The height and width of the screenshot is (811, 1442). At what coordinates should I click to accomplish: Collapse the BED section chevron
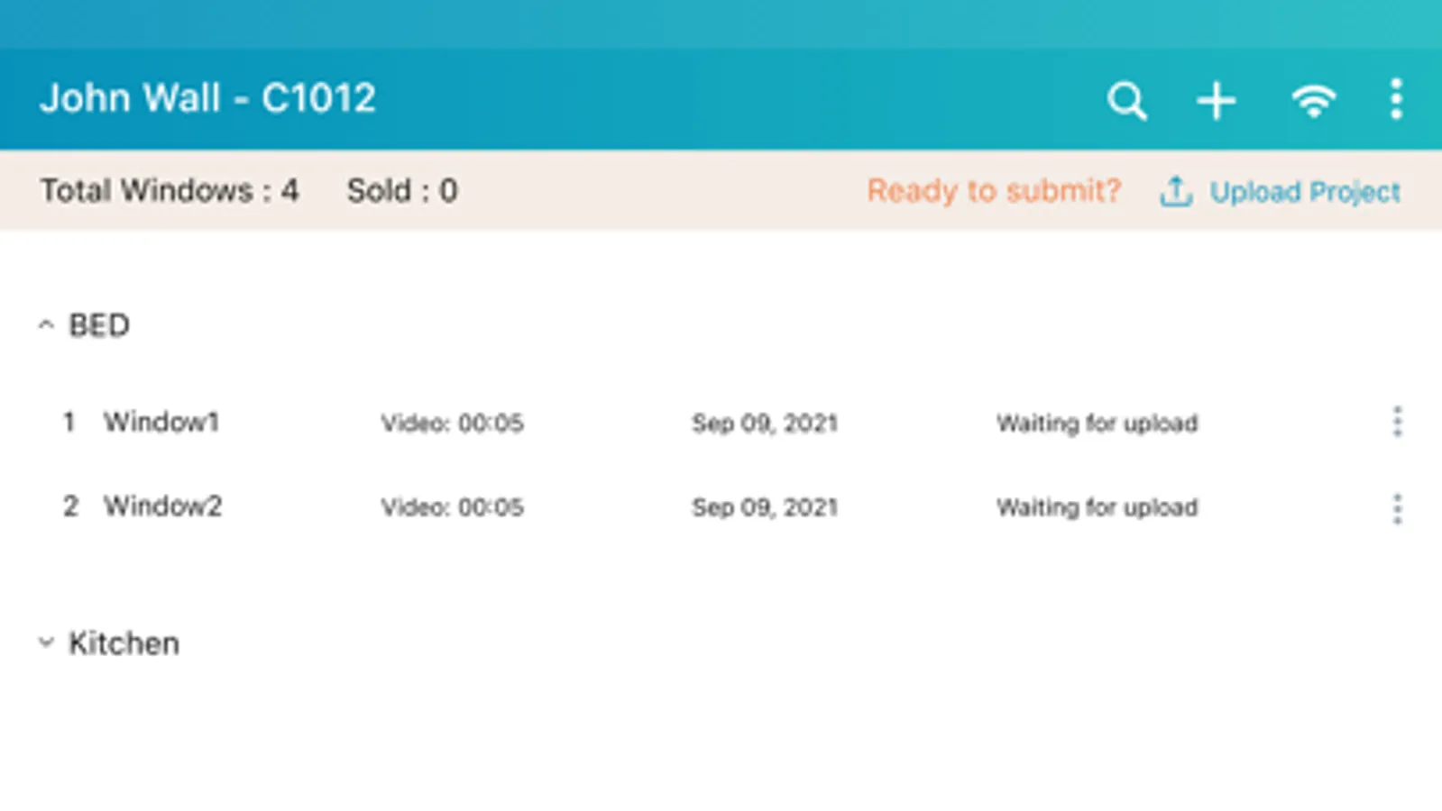pyautogui.click(x=46, y=325)
